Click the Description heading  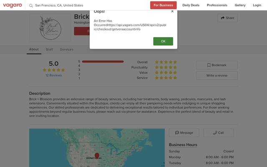40,94
